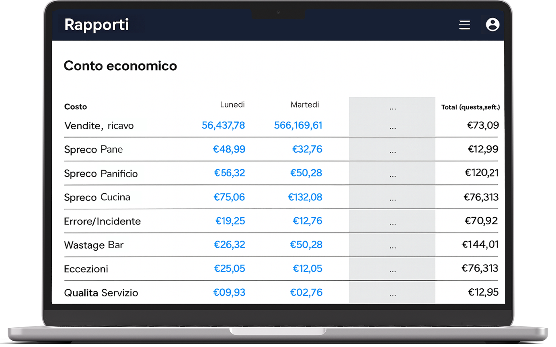
Task: Click the Total (questa,seft.) header
Action: click(470, 107)
